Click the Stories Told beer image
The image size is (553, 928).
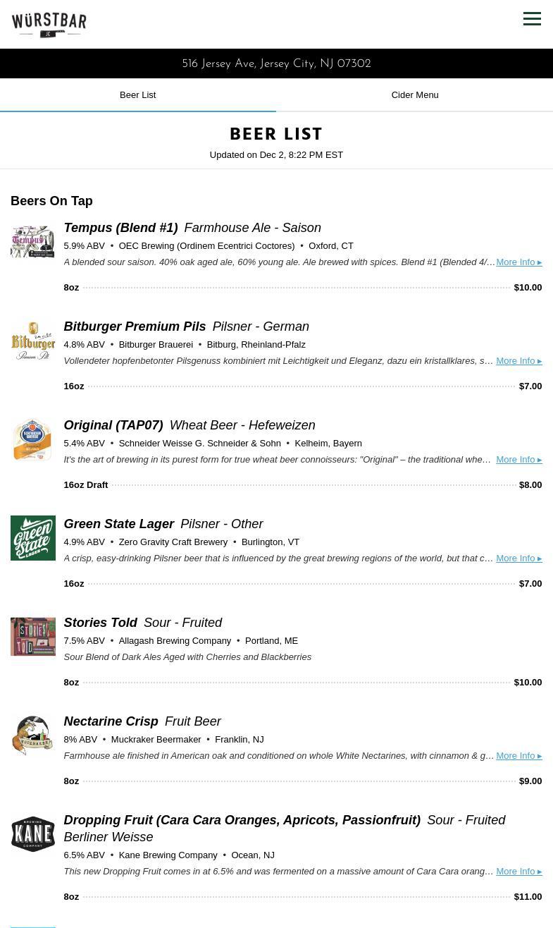tap(33, 637)
